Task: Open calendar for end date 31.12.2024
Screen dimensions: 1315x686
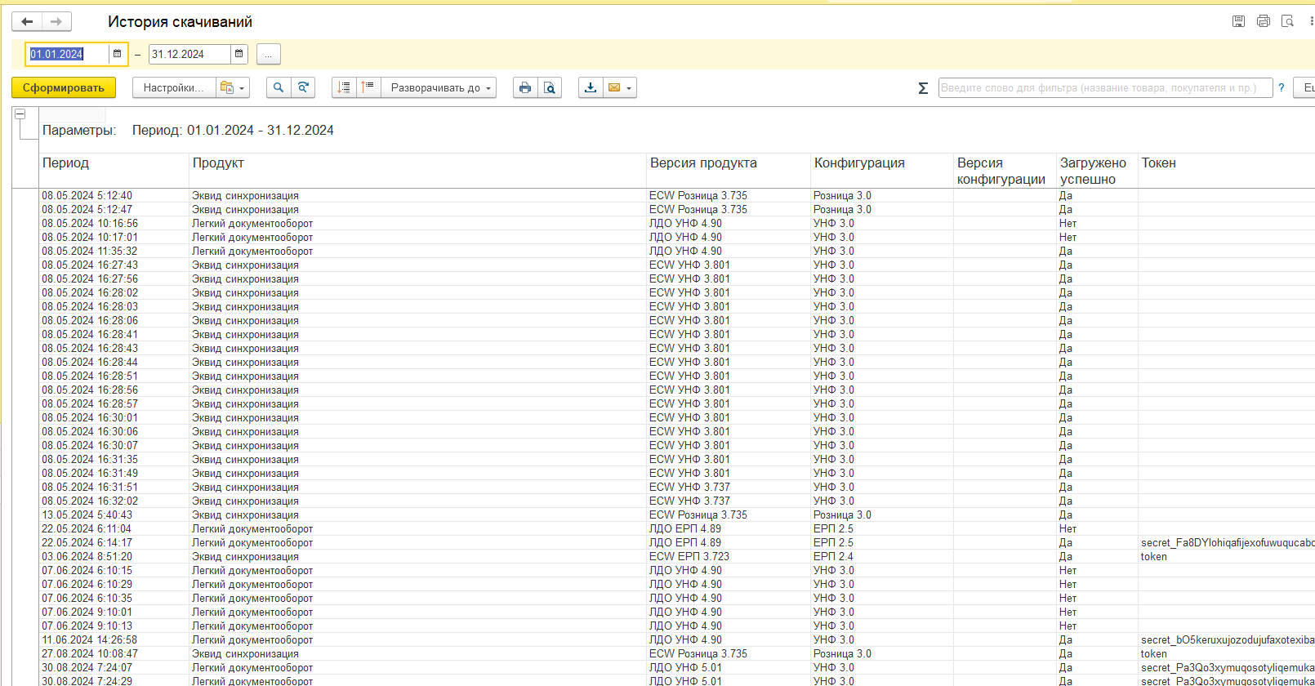Action: [238, 54]
